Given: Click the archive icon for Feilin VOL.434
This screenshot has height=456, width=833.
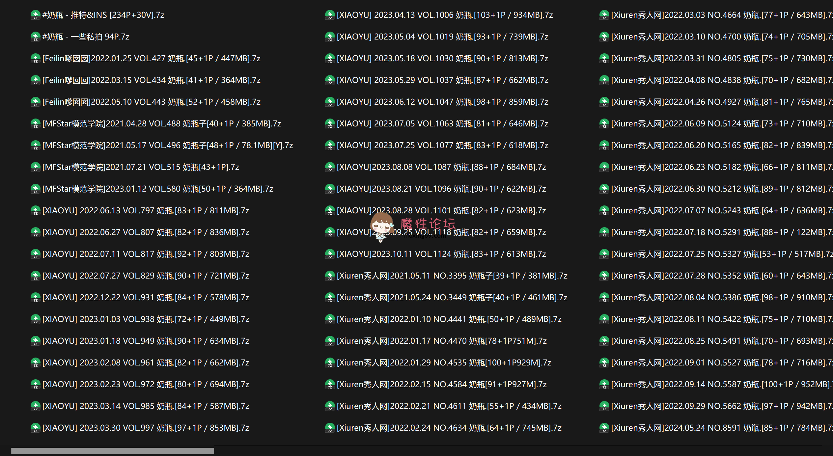Looking at the screenshot, I should [x=35, y=80].
